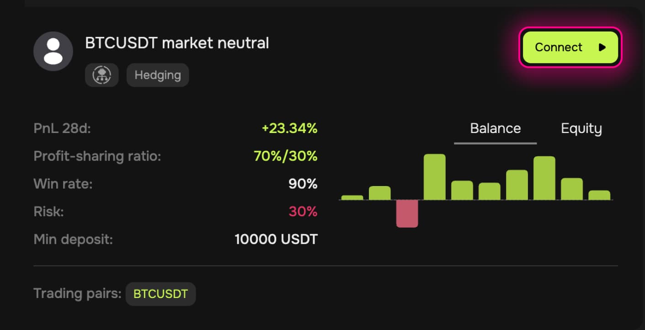Click the Hedging tag
The width and height of the screenshot is (645, 330).
pos(158,75)
